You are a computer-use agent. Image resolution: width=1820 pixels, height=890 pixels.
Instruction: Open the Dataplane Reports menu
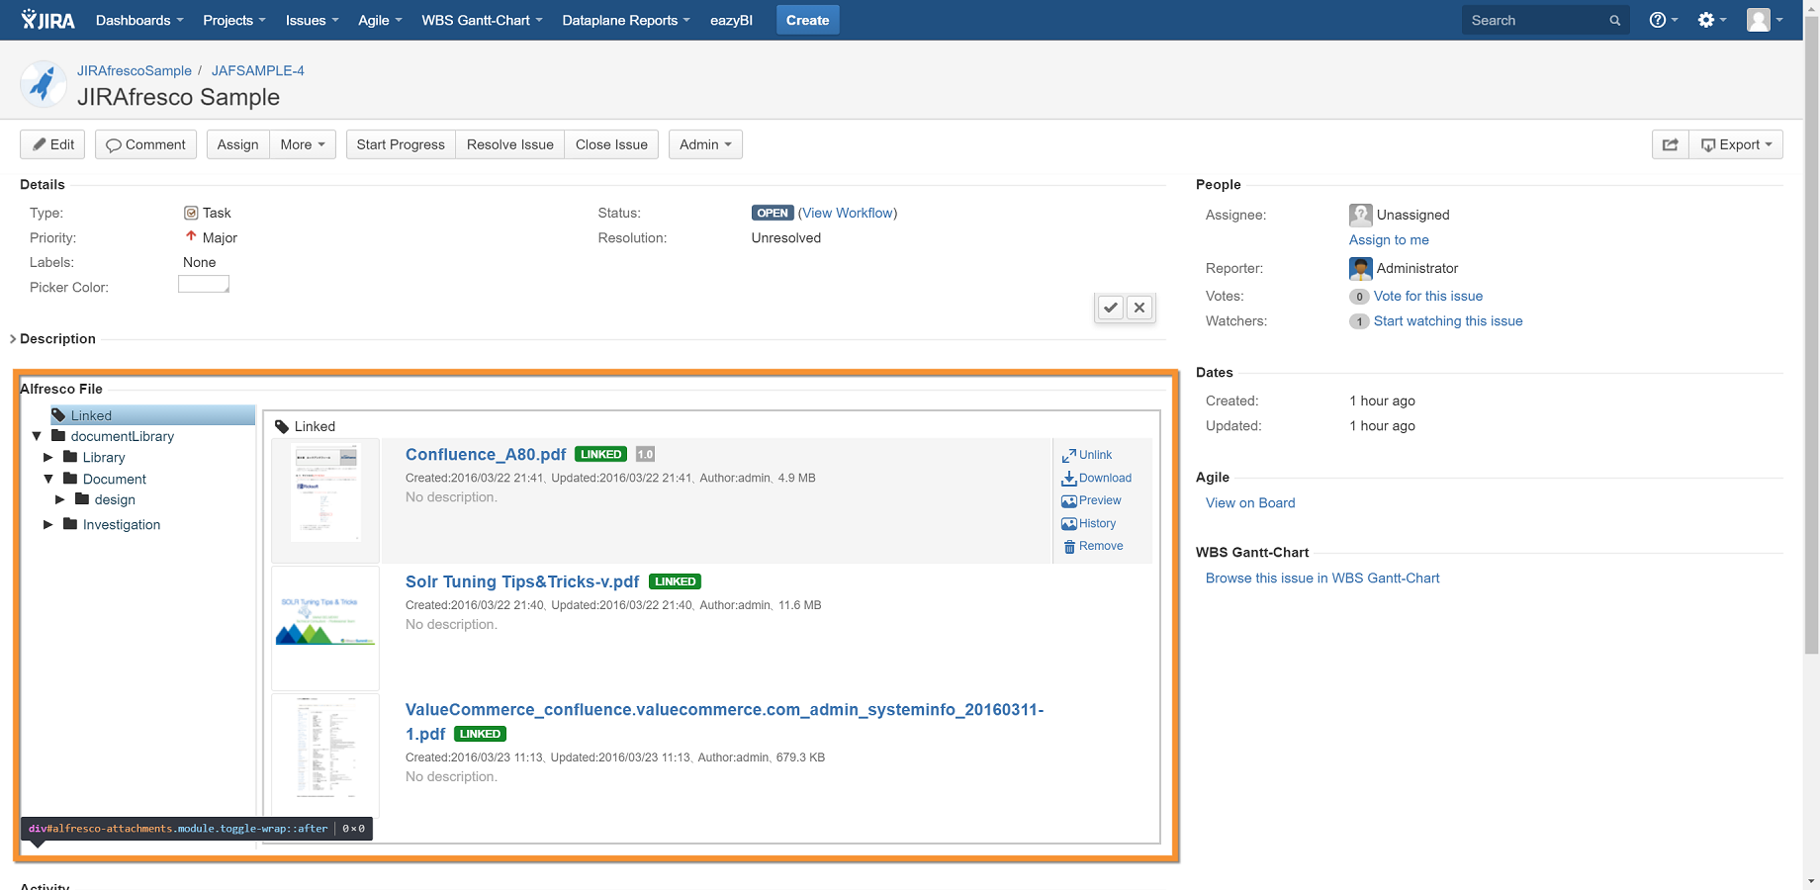[625, 20]
